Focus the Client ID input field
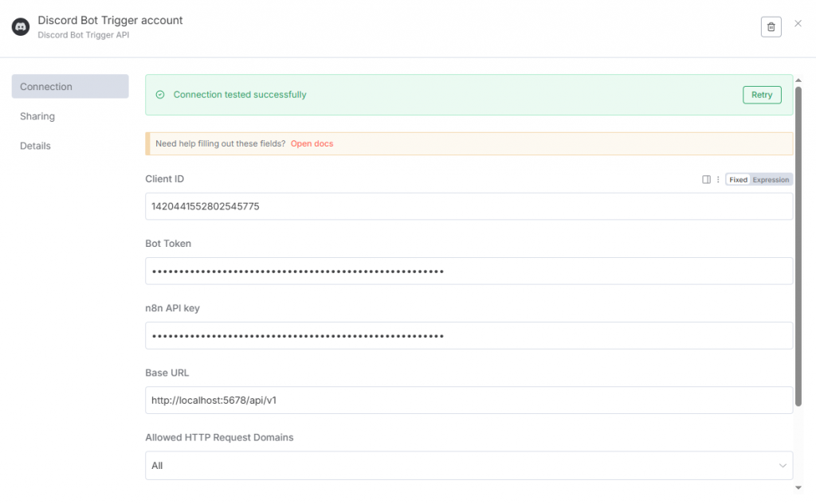 (469, 206)
